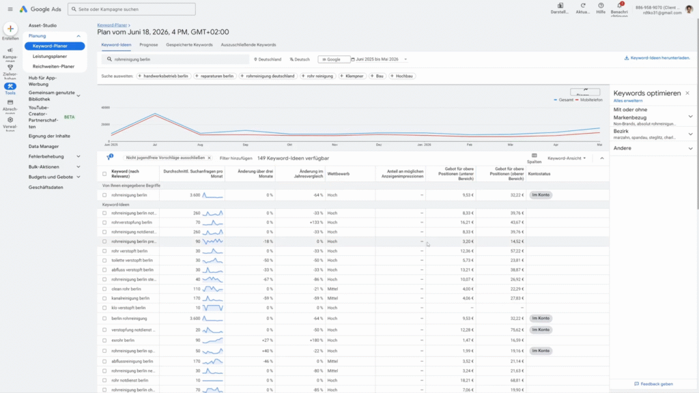
Task: Click the Google Ads logo
Action: tap(40, 9)
